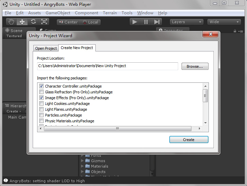Click the Play button
The width and height of the screenshot is (247, 186).
(x=135, y=22)
